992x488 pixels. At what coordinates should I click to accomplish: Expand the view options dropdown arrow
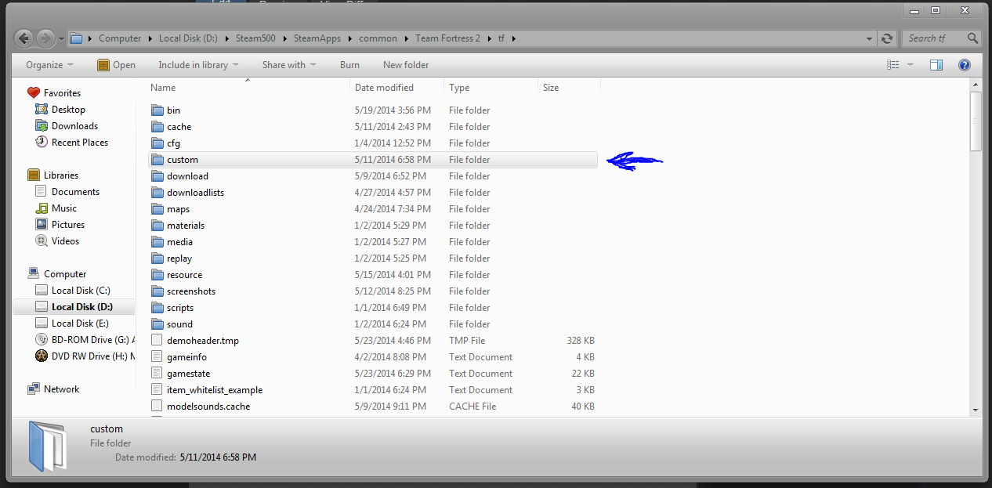[x=910, y=65]
